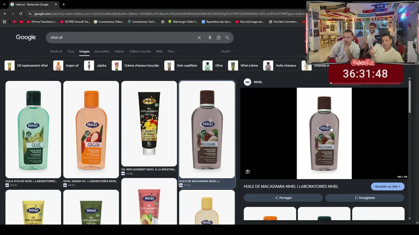
Task: Open the dark green Oil Replacement tube image
Action: click(x=91, y=207)
